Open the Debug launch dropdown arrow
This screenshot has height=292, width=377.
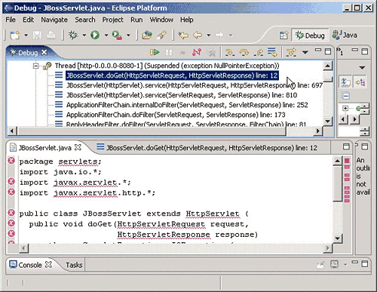[84, 35]
